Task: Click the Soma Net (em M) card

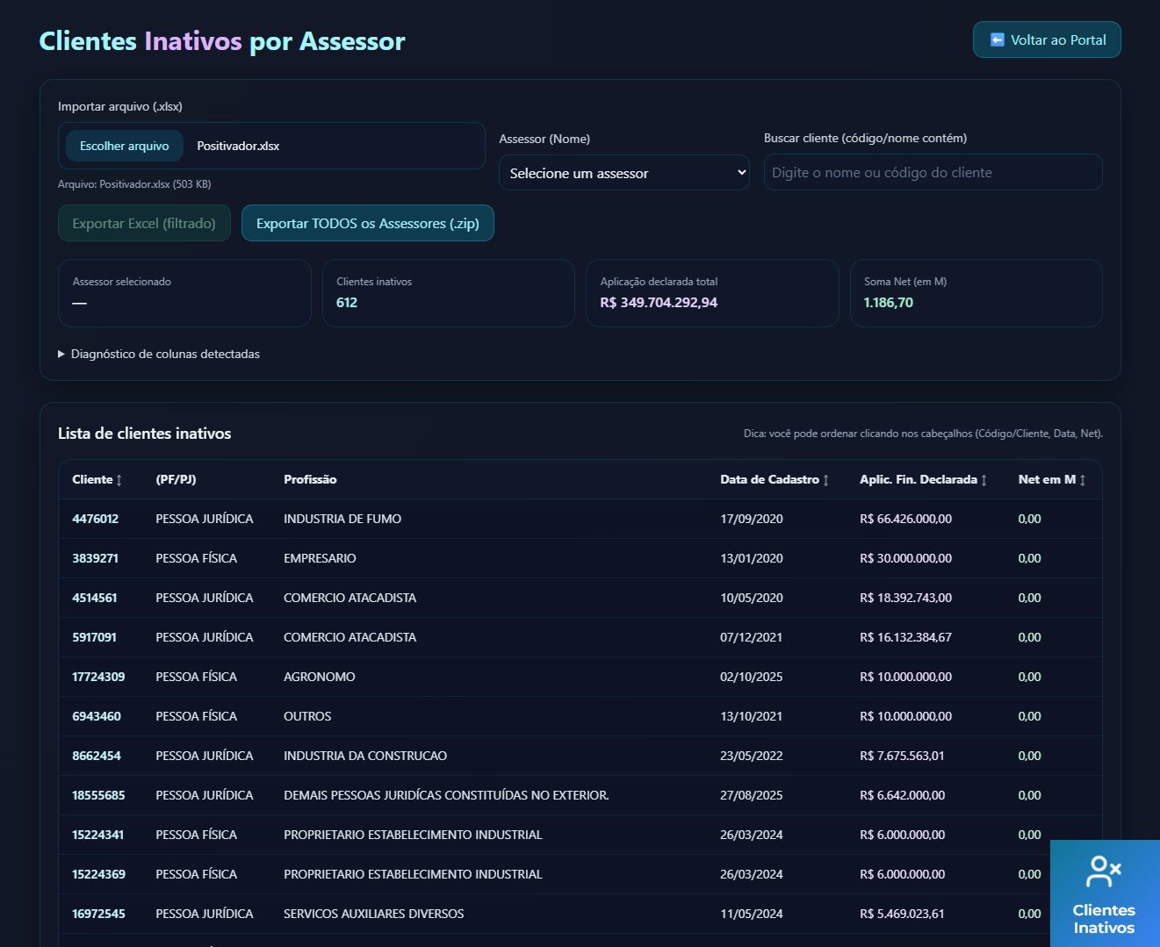Action: [x=976, y=293]
